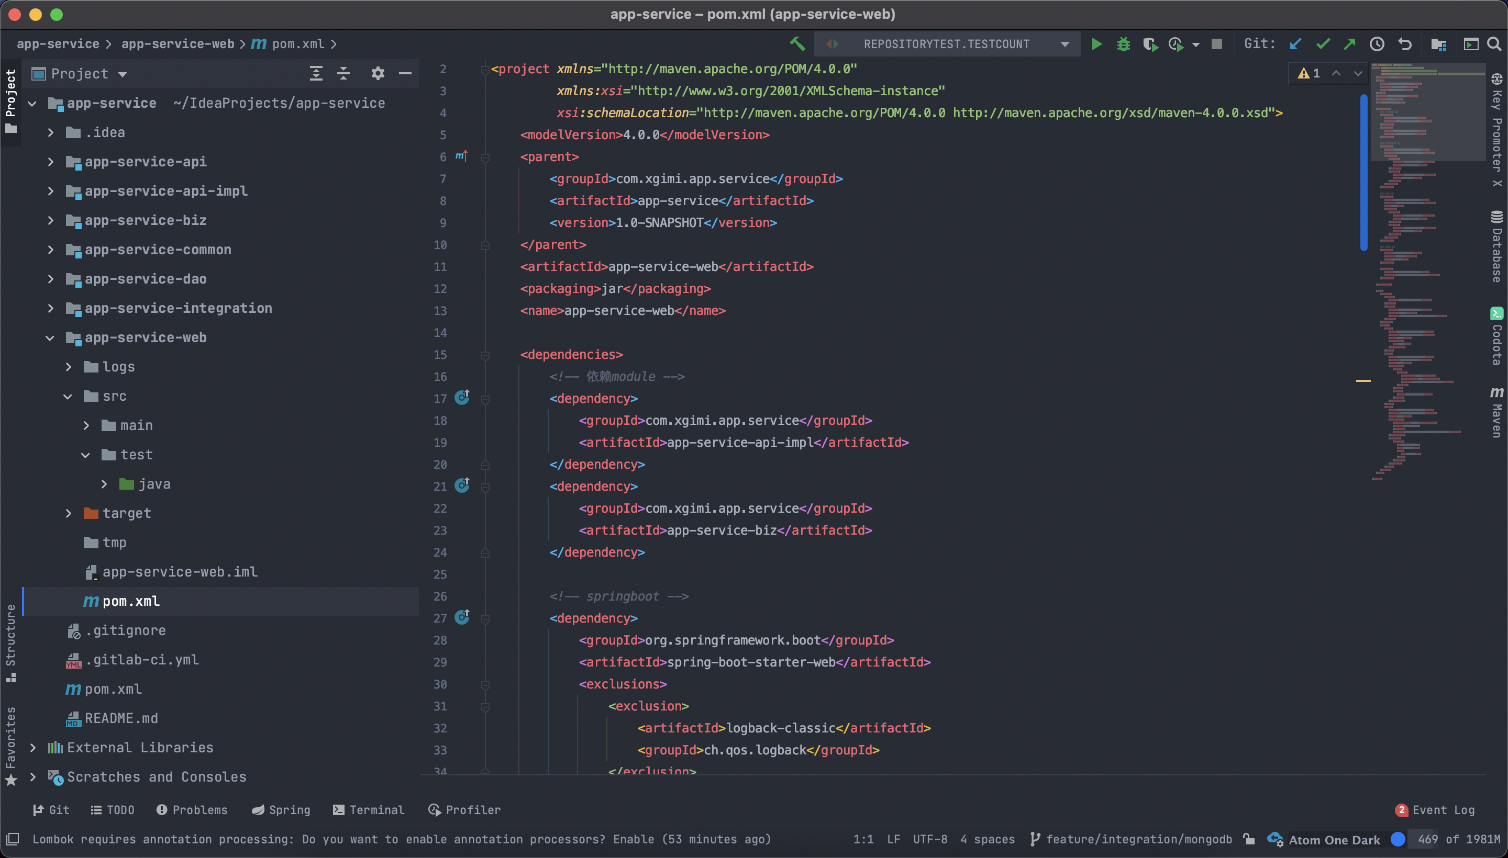Toggle the Codota tool window on right
1508x858 pixels.
point(1497,336)
